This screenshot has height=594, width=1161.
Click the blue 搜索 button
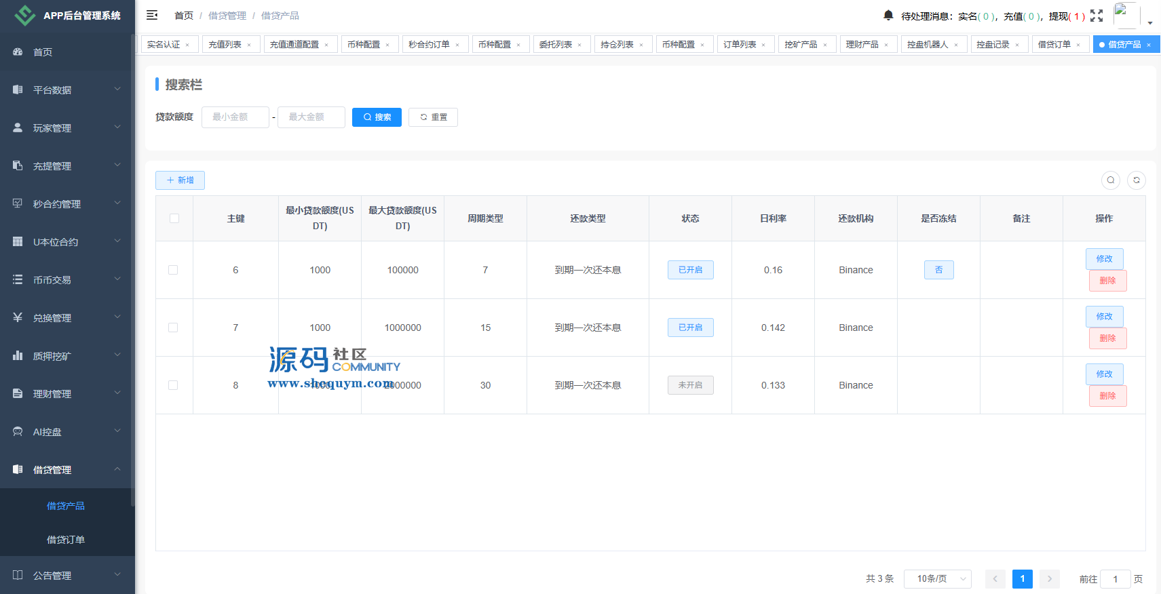point(377,117)
